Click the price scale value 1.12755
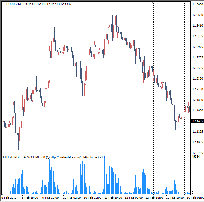This screenshot has height=202, width=204. [x=198, y=57]
